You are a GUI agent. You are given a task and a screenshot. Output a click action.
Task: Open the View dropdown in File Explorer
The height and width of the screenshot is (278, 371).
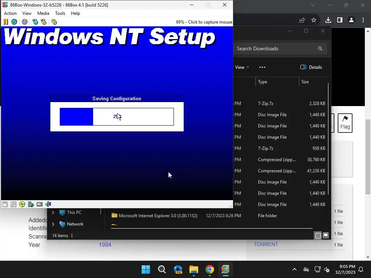point(242,67)
